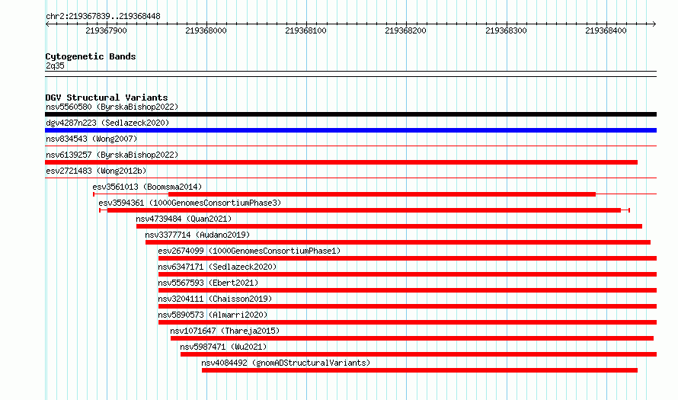The width and height of the screenshot is (678, 400).
Task: Open the nsv5567593 (Ebert2021) label
Action: pyautogui.click(x=208, y=283)
